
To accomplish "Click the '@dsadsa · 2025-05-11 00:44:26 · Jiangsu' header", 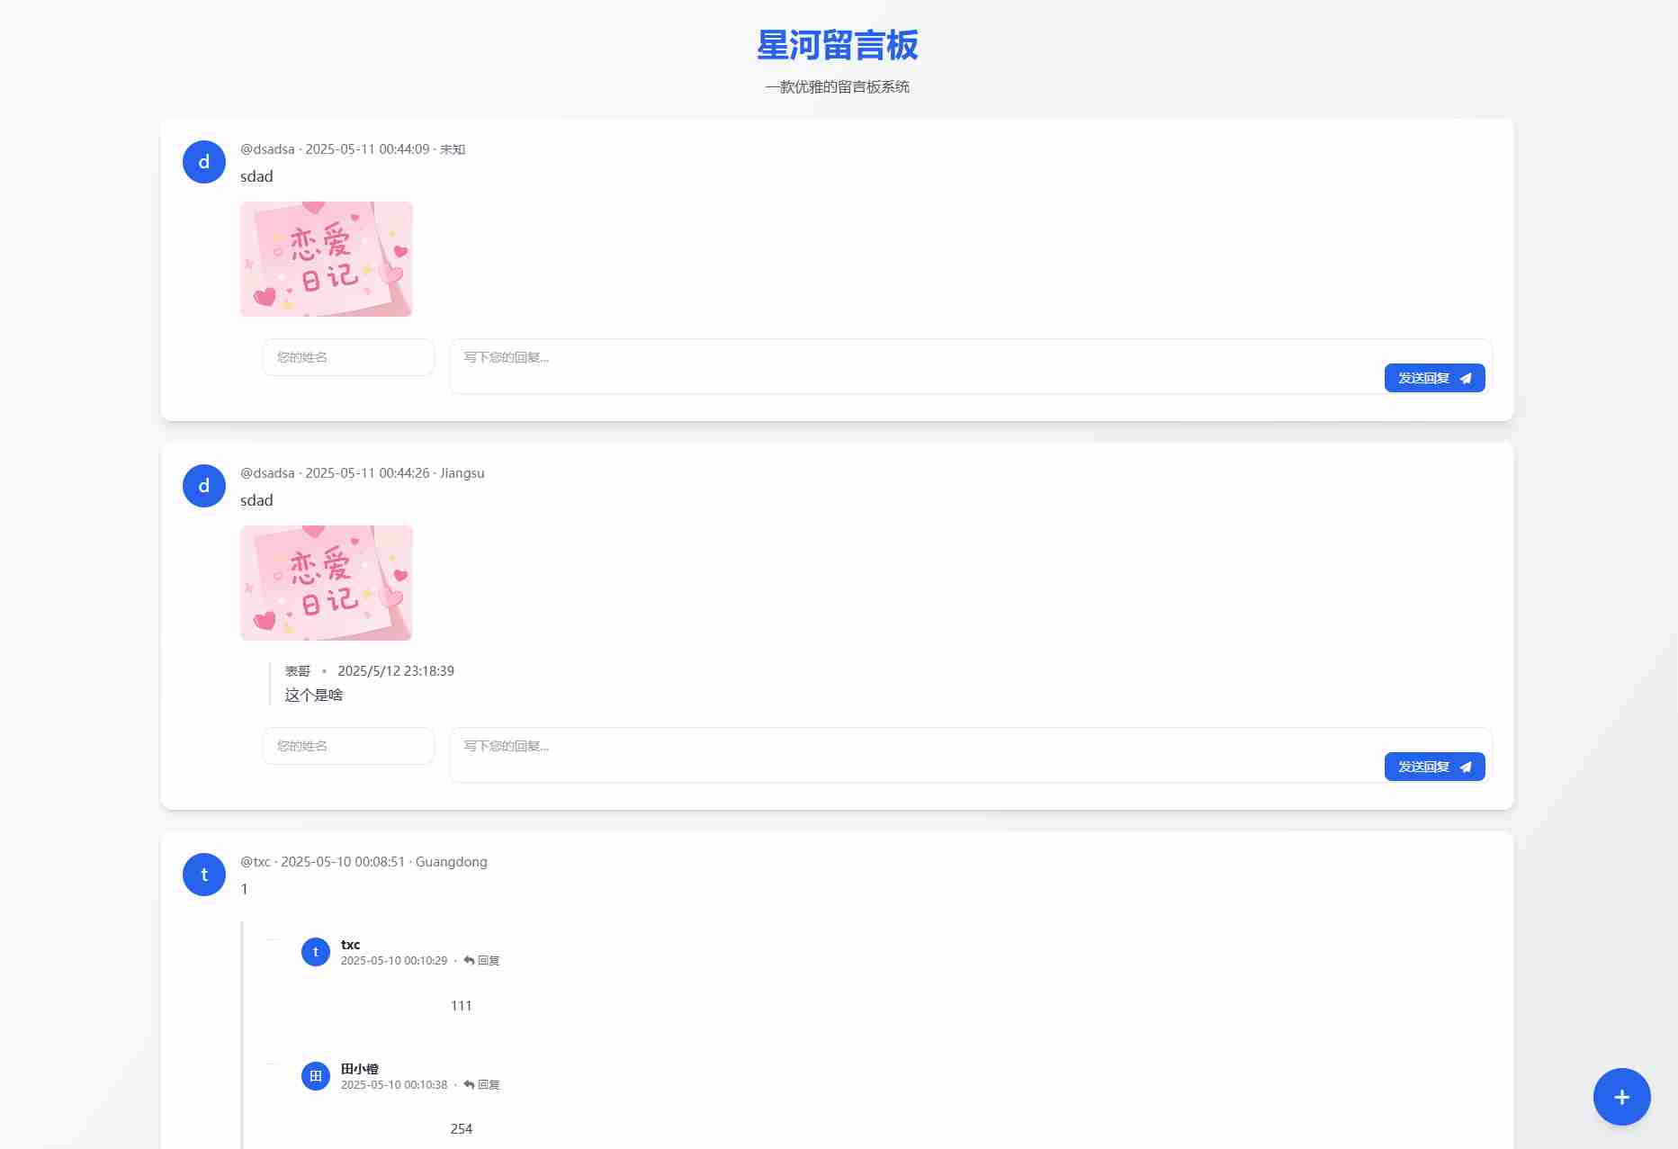I will click(363, 473).
